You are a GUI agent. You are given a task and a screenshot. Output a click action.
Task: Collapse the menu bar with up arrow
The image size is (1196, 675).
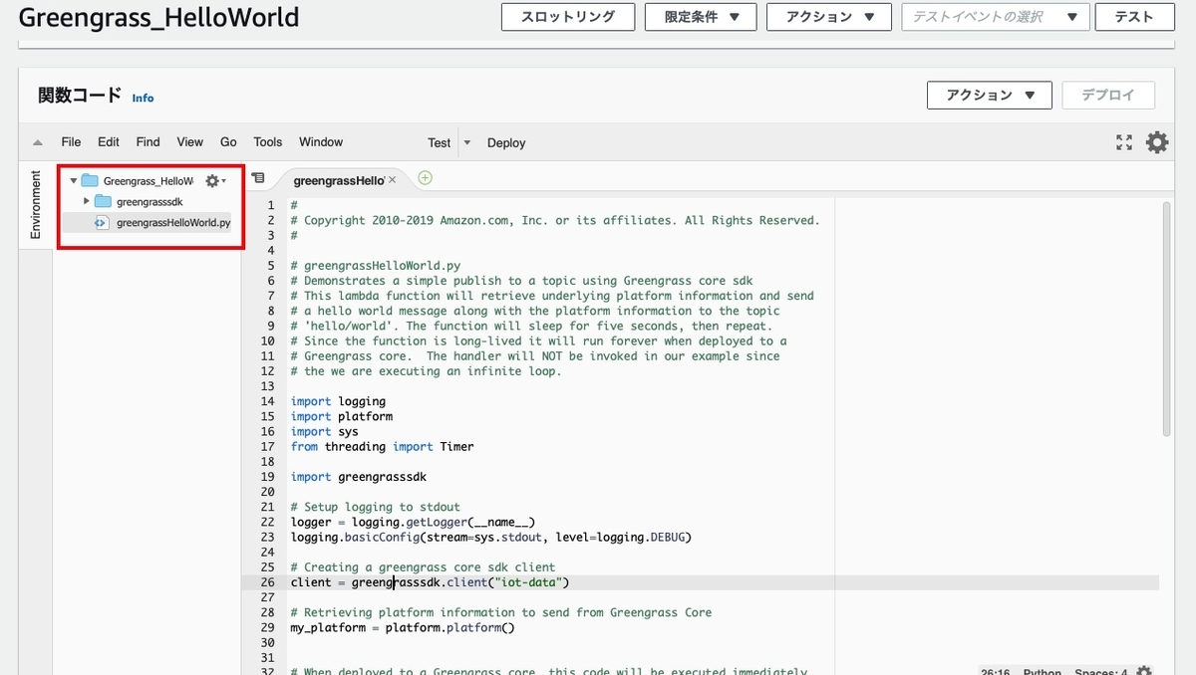[x=38, y=142]
